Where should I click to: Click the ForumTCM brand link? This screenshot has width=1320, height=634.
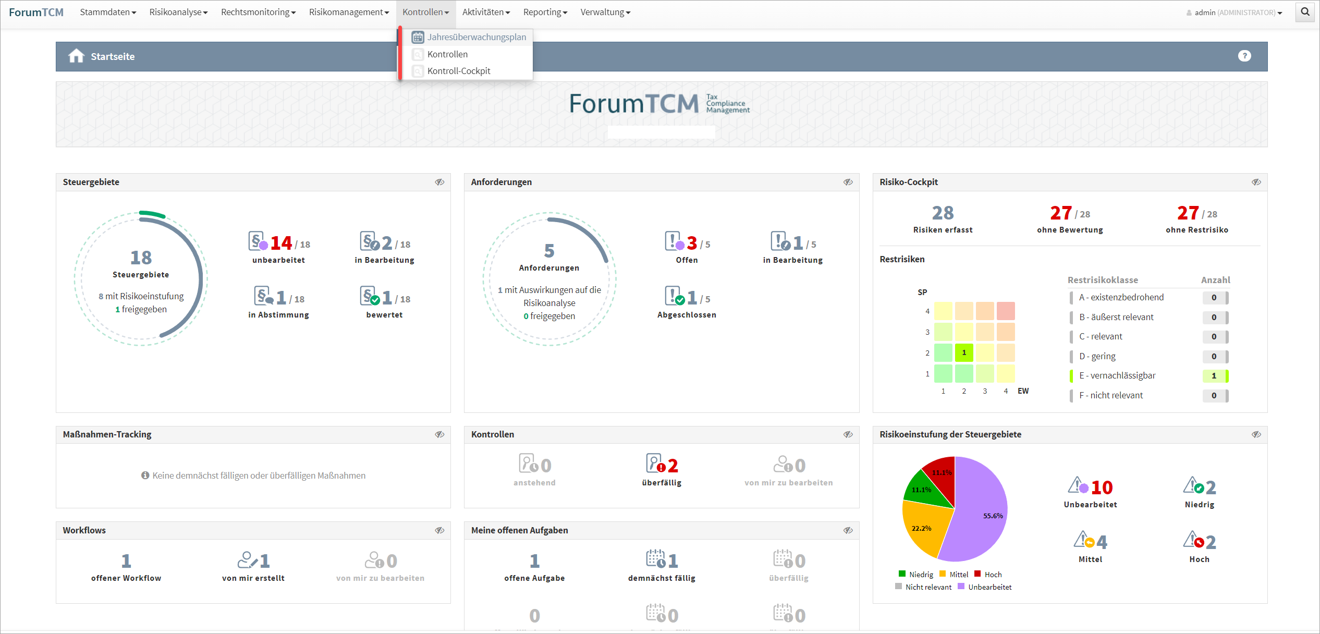coord(36,12)
